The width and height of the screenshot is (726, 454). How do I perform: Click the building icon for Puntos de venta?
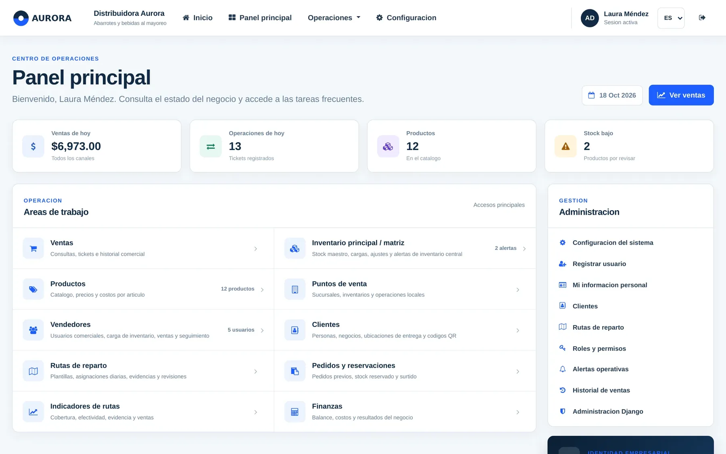pyautogui.click(x=295, y=289)
